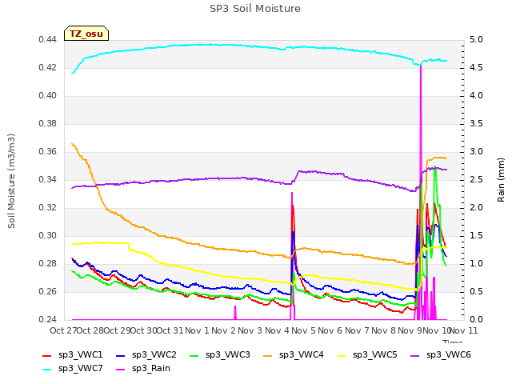Click the 2.5 rain axis tick label
Image resolution: width=512 pixels, height=384 pixels.
476,180
